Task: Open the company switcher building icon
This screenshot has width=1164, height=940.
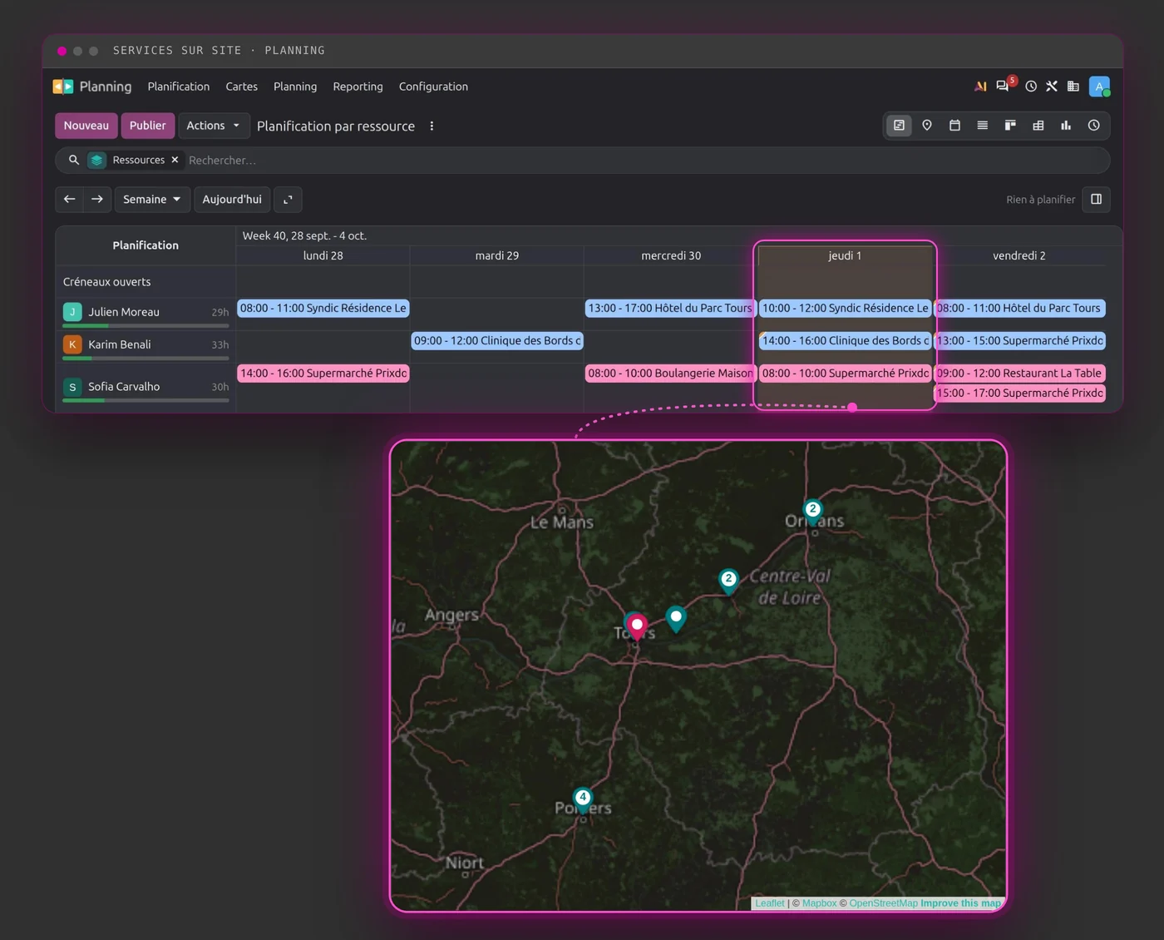Action: (x=1073, y=87)
